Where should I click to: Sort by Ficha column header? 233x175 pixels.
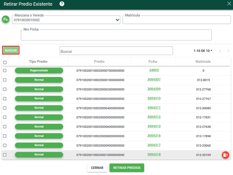[x=153, y=61]
